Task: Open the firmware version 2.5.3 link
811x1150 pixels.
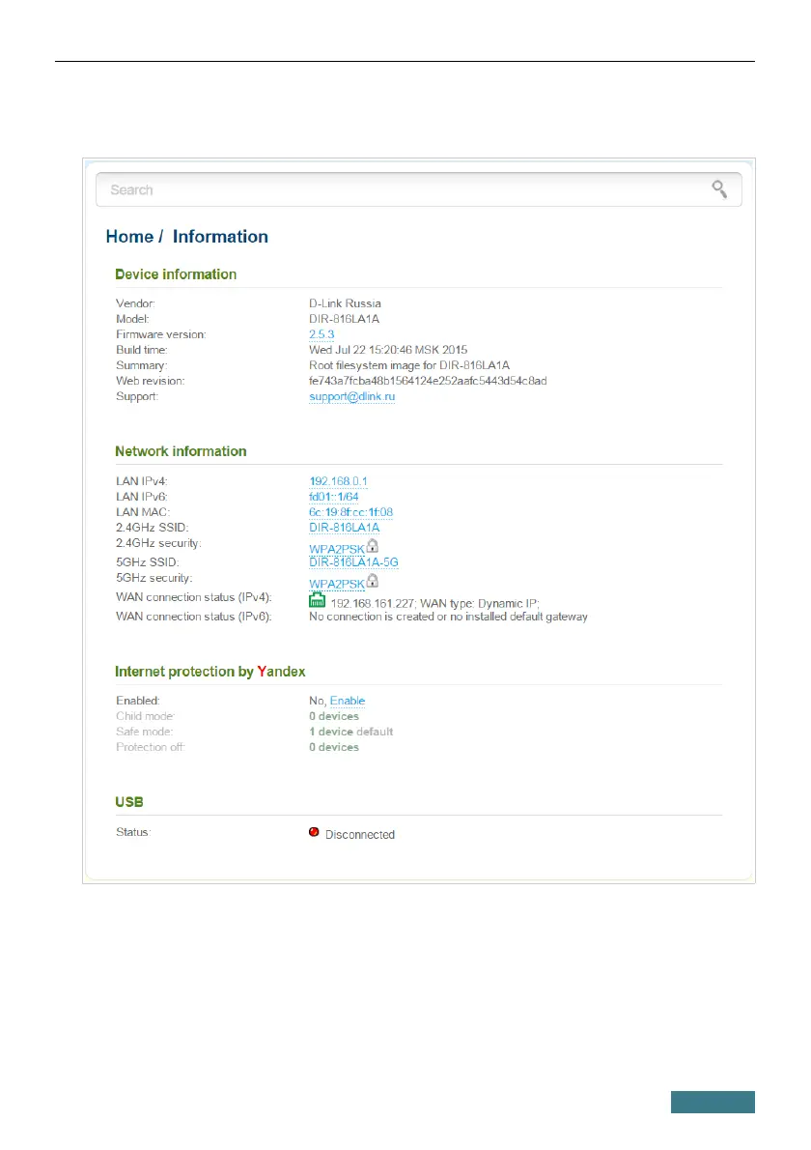Action: (x=322, y=334)
